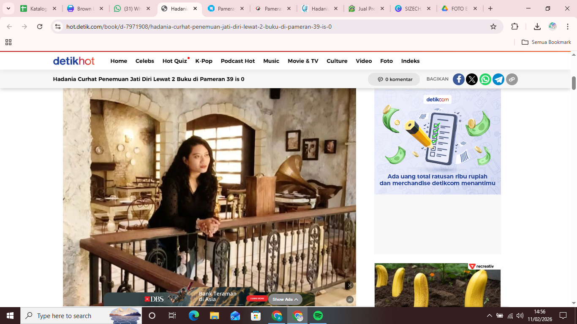577x324 pixels.
Task: Open the Indeks page
Action: (411, 61)
